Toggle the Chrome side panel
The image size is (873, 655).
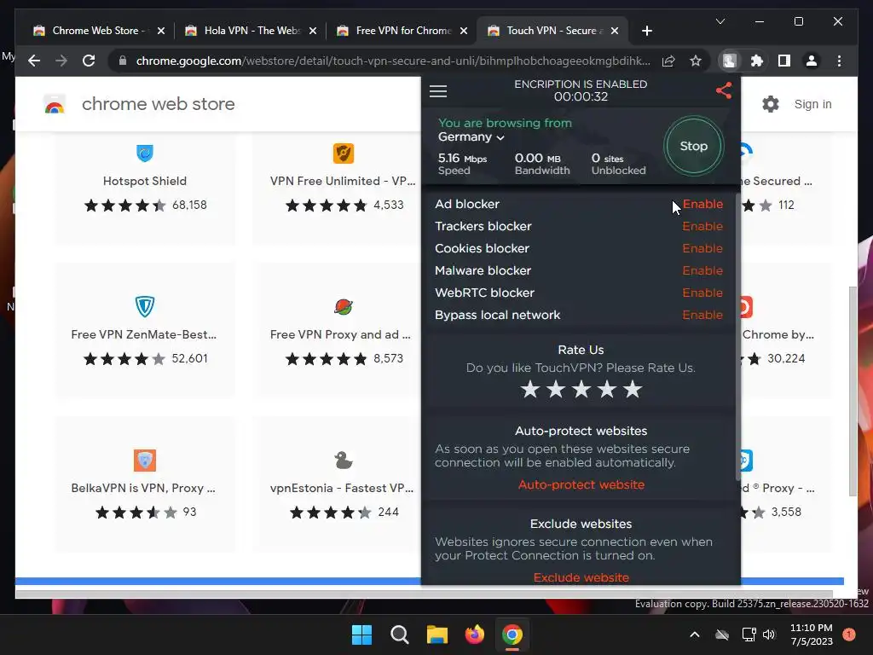784,61
